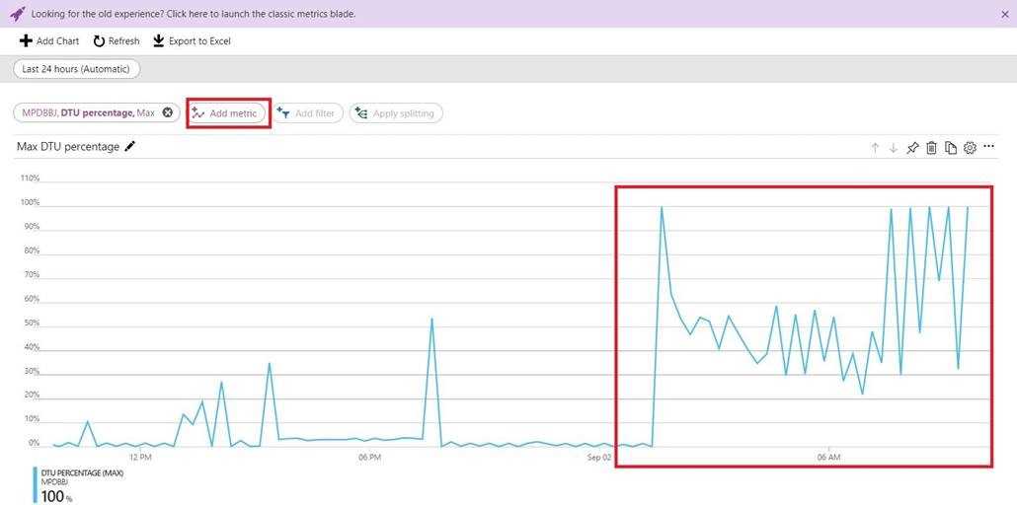The height and width of the screenshot is (505, 1017).
Task: Open the classic metrics blade link
Action: click(194, 14)
